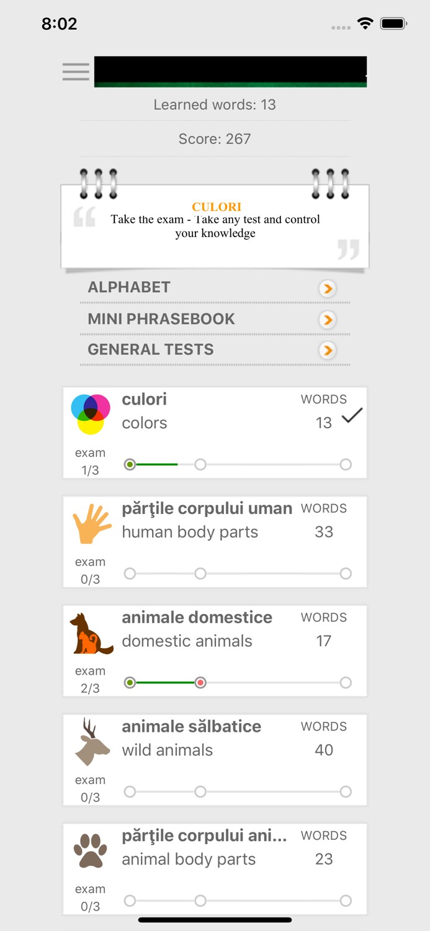430x931 pixels.
Task: Open the hamburger menu icon
Action: [x=75, y=71]
